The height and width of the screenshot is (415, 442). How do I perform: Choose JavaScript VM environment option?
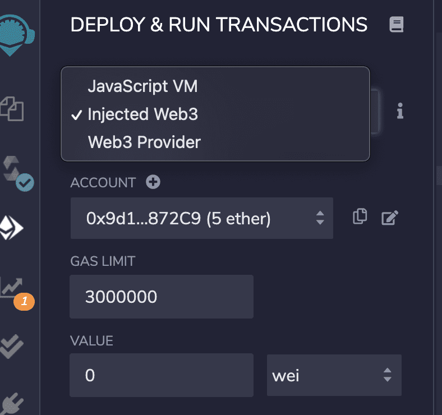pyautogui.click(x=142, y=86)
